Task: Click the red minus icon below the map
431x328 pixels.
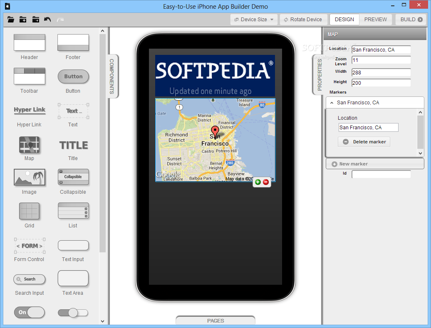Action: (266, 182)
